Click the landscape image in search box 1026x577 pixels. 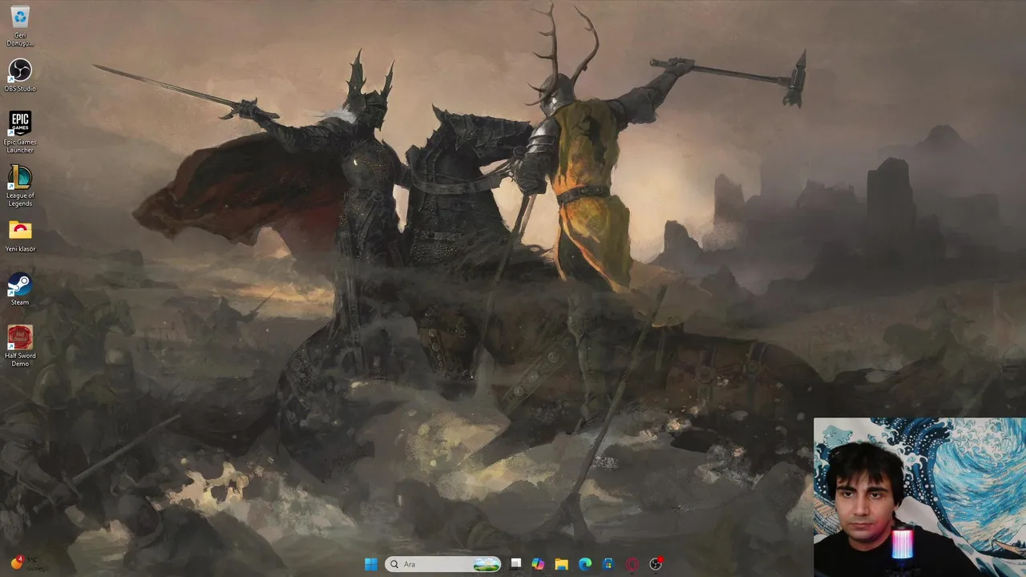click(x=487, y=564)
